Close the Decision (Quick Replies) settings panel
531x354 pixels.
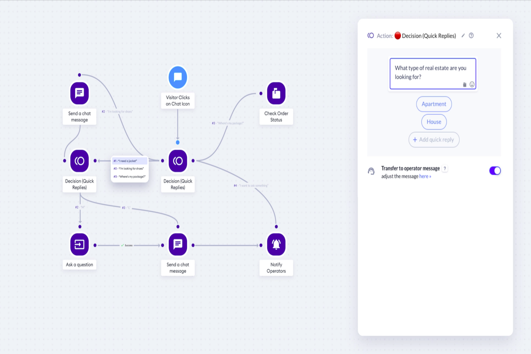point(499,36)
